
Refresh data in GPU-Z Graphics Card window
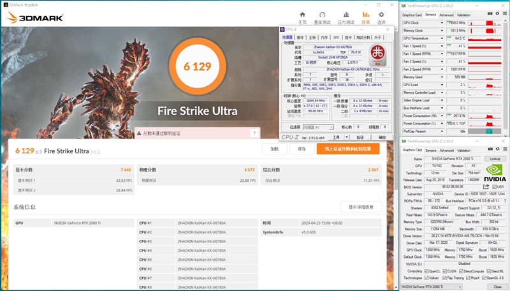coord(498,149)
